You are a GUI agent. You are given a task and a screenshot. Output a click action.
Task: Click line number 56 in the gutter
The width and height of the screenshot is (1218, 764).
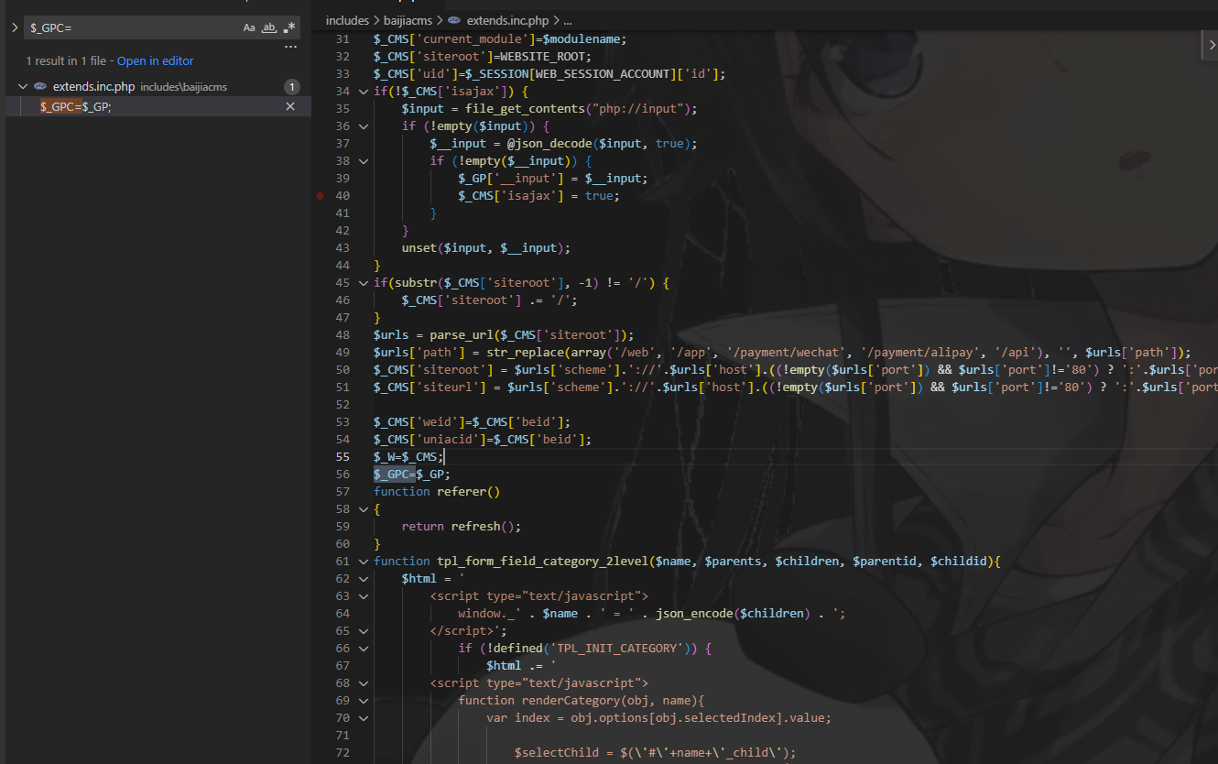coord(343,475)
